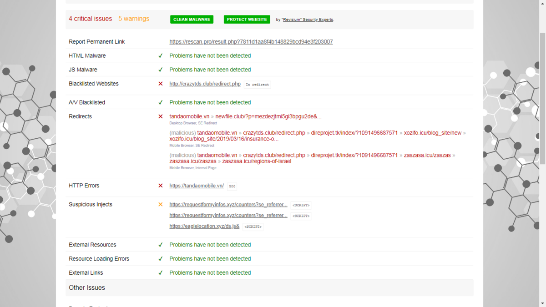The height and width of the screenshot is (307, 546).
Task: Click the green check icon beside JS Malware
Action: coord(160,70)
